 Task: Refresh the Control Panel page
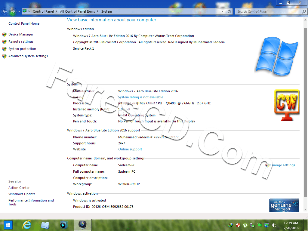pos(229,11)
